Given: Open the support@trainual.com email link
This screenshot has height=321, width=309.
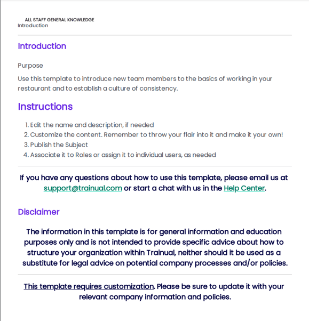Looking at the screenshot, I should (x=83, y=188).
